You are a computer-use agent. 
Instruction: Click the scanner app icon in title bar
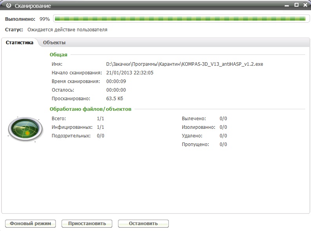point(8,6)
